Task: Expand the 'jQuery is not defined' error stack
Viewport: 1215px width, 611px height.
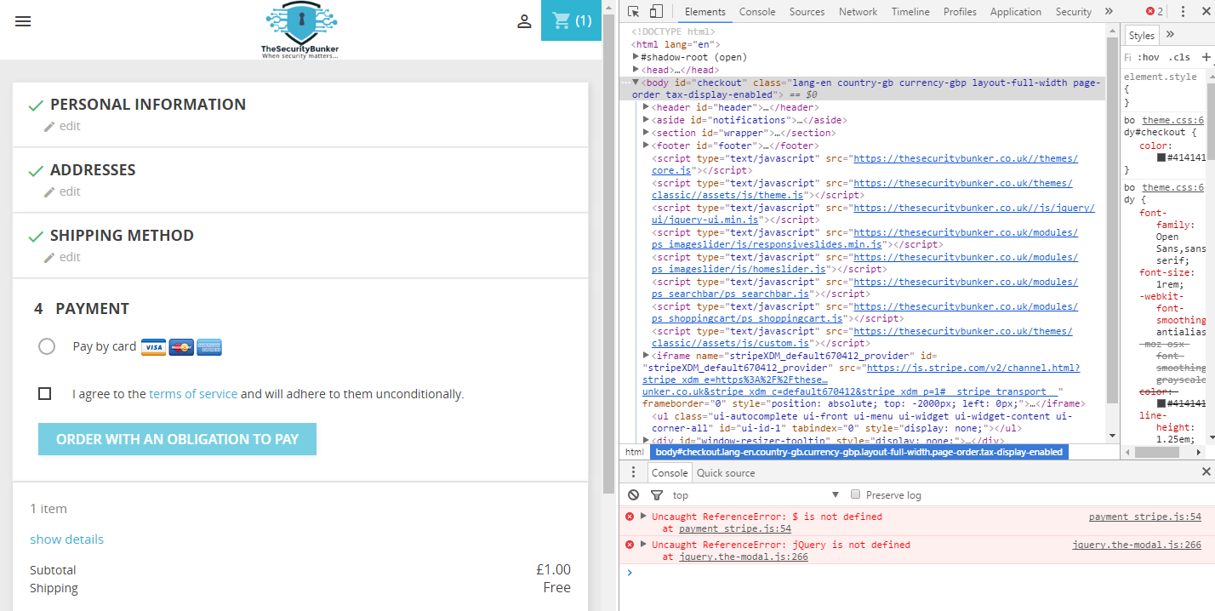Action: tap(644, 545)
